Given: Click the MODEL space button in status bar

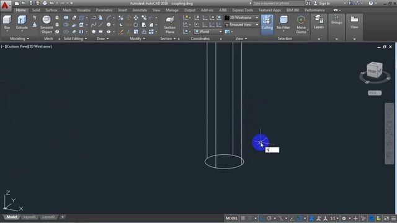Looking at the screenshot, I should click(x=231, y=218).
